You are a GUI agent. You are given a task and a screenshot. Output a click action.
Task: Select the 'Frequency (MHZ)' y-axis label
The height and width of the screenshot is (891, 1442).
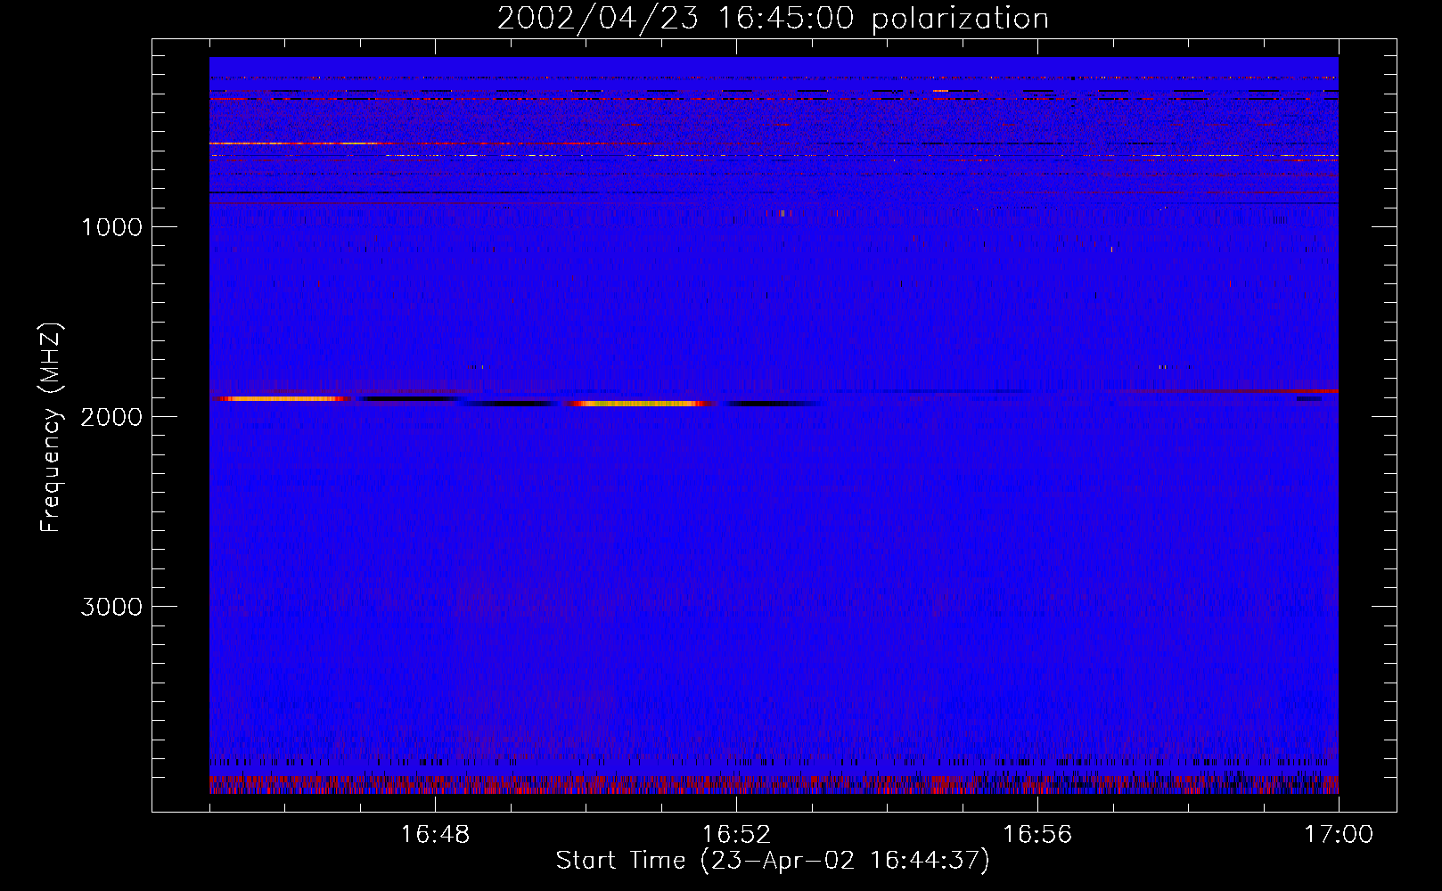click(x=51, y=428)
